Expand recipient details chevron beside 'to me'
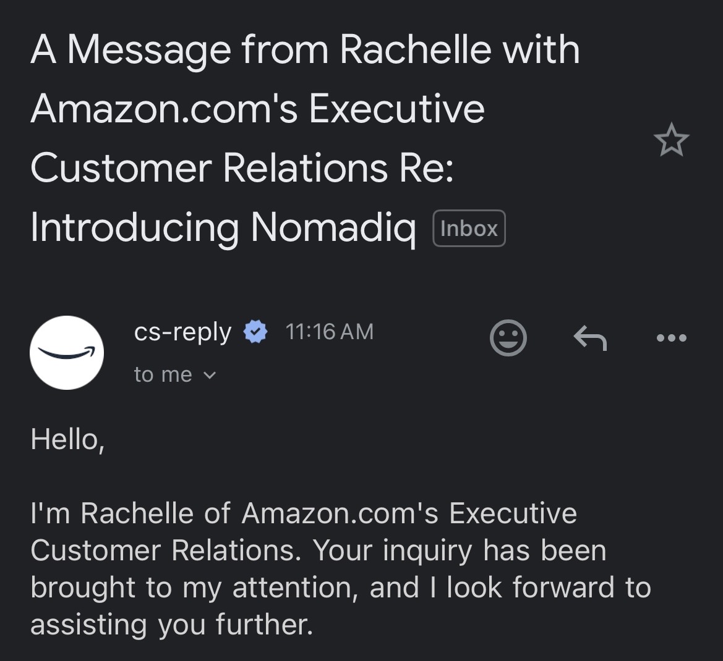The width and height of the screenshot is (723, 661). (210, 375)
